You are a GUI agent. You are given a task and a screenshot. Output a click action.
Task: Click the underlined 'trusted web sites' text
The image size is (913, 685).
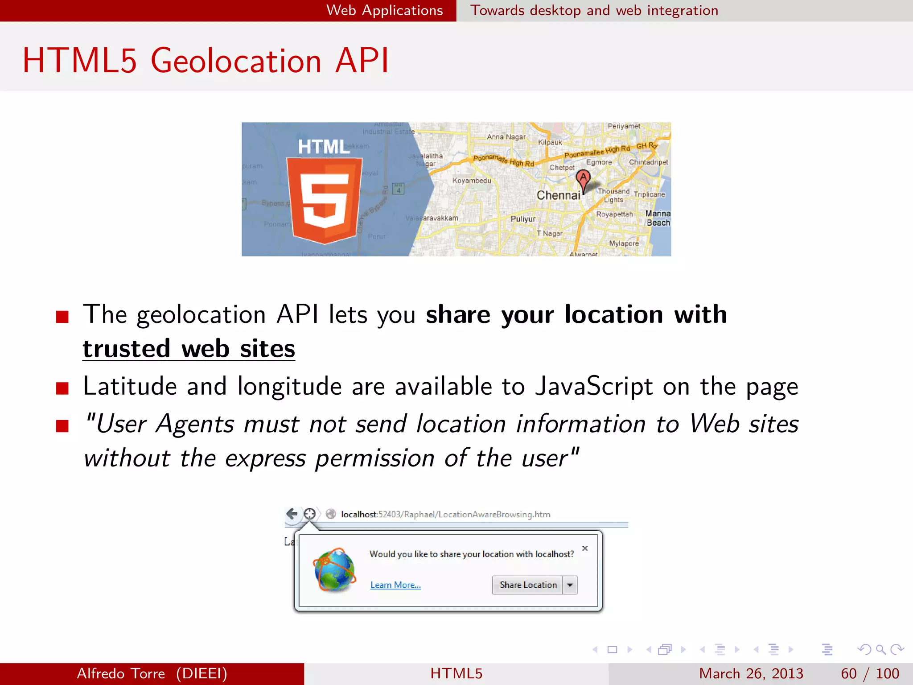pyautogui.click(x=189, y=349)
